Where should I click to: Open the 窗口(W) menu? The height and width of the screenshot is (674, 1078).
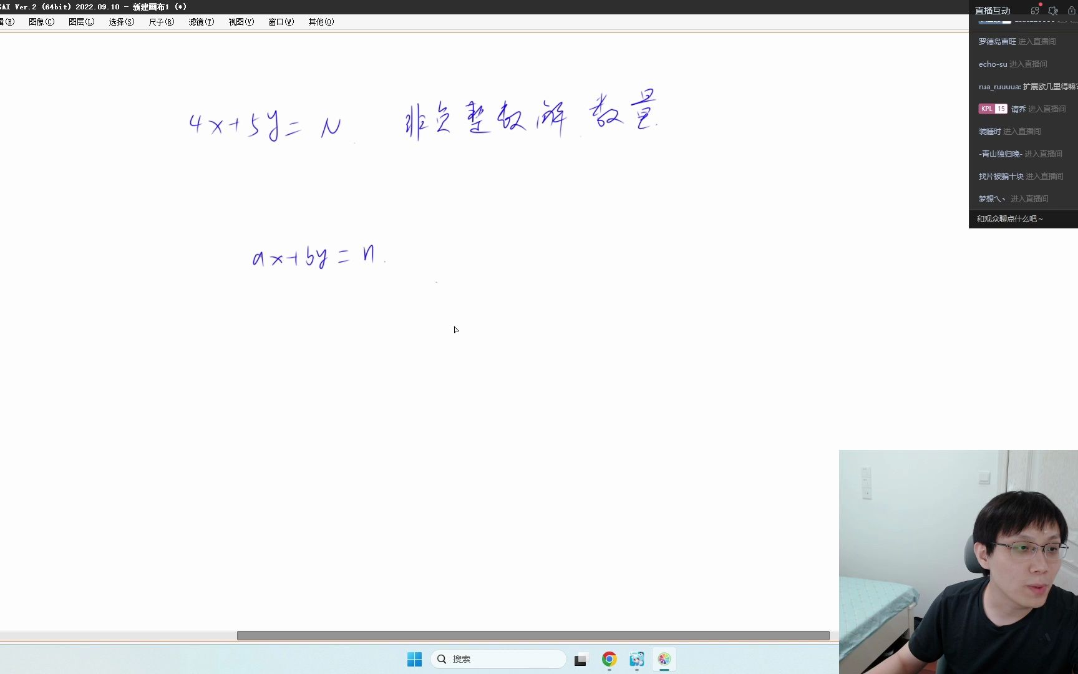[281, 22]
